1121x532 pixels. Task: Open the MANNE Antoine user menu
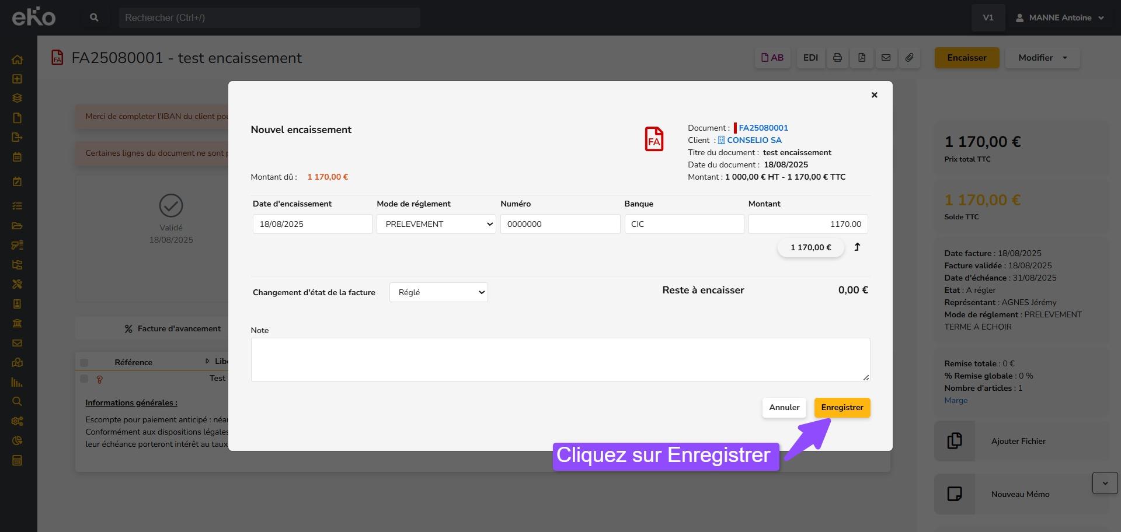tap(1060, 17)
